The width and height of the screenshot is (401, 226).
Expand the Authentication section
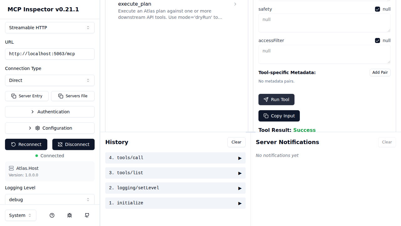[x=49, y=112]
